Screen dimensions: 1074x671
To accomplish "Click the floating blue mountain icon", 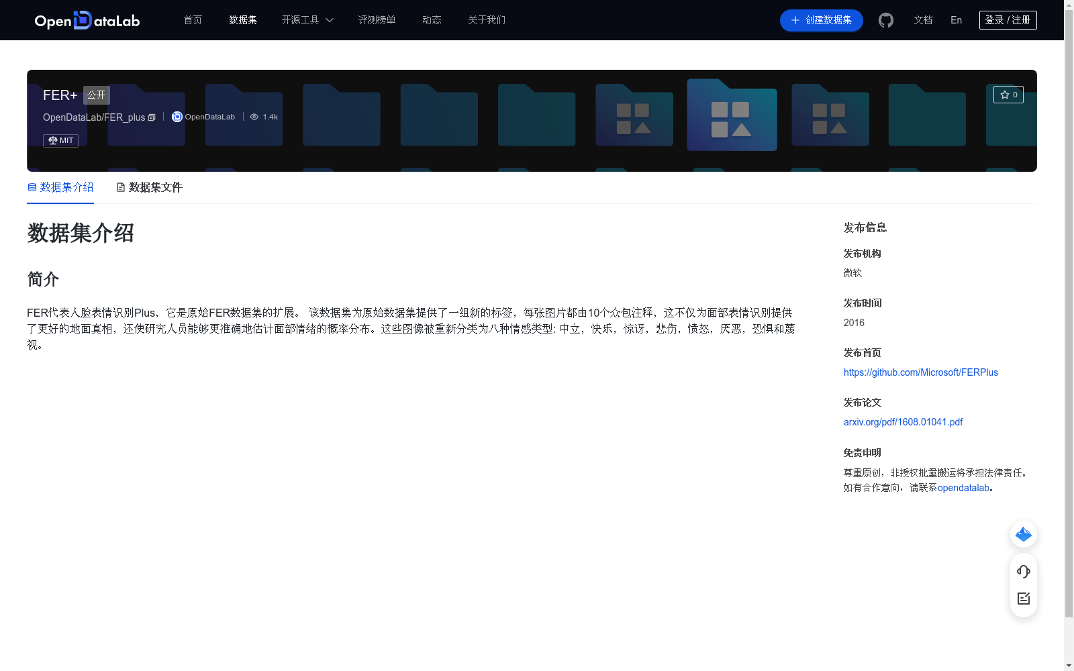I will pos(1023,534).
